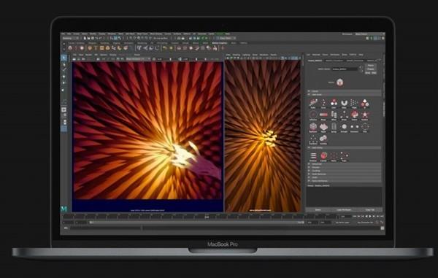Screen dimensions: 438x278
Task: Click the Copy Tab button
Action: pyautogui.click(x=370, y=209)
